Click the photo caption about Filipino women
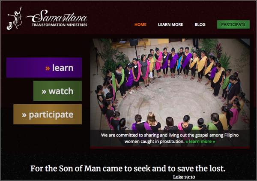Image resolution: width=257 pixels, height=181 pixels. click(170, 139)
